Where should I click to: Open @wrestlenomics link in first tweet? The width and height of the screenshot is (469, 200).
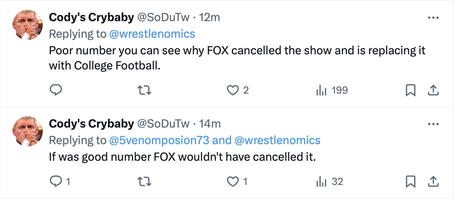click(x=152, y=34)
